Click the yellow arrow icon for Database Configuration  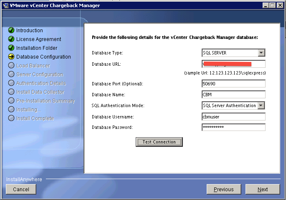click(x=11, y=57)
